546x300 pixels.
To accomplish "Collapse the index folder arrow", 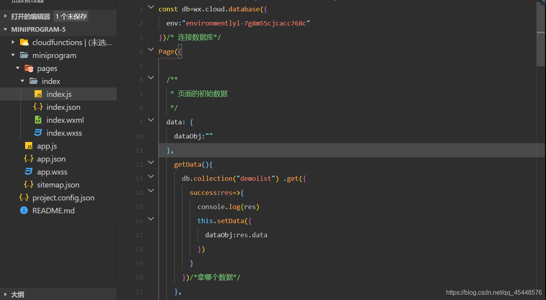I will 22,81.
